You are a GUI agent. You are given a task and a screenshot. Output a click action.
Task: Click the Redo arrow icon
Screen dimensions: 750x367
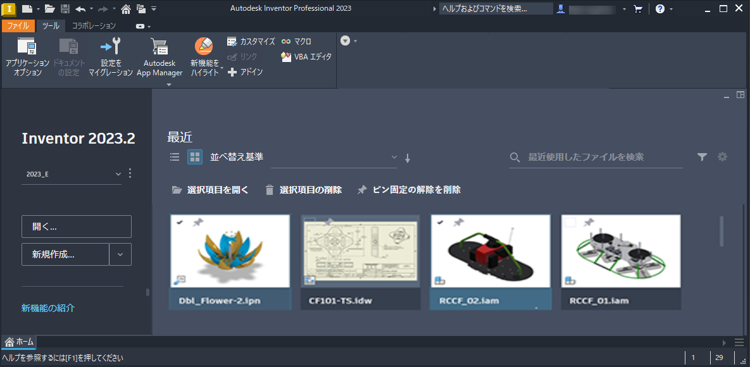[103, 9]
